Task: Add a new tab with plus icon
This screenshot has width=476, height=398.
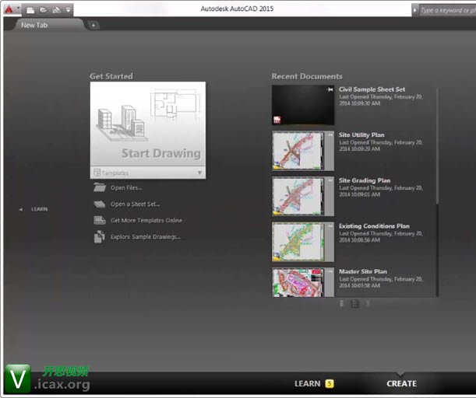Action: pyautogui.click(x=93, y=25)
